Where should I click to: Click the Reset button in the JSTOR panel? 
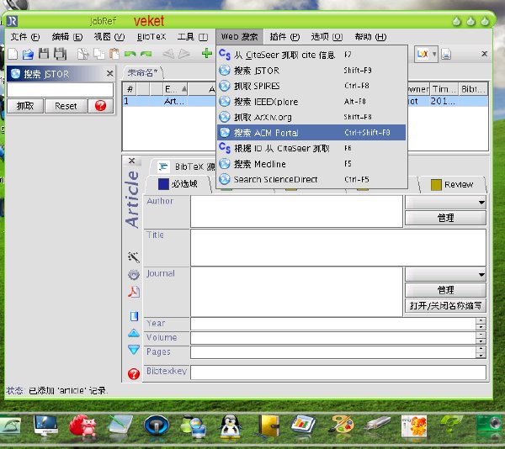[66, 106]
